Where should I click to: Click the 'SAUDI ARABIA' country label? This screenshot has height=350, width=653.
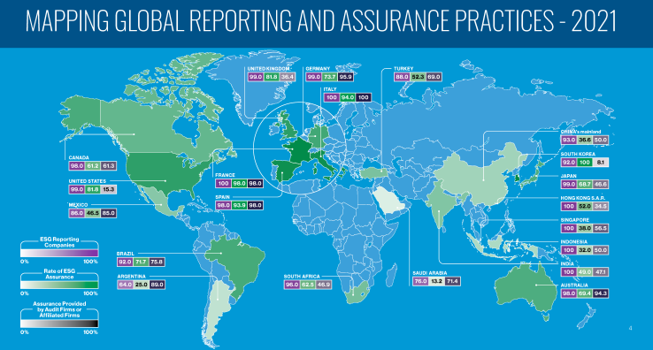point(430,273)
